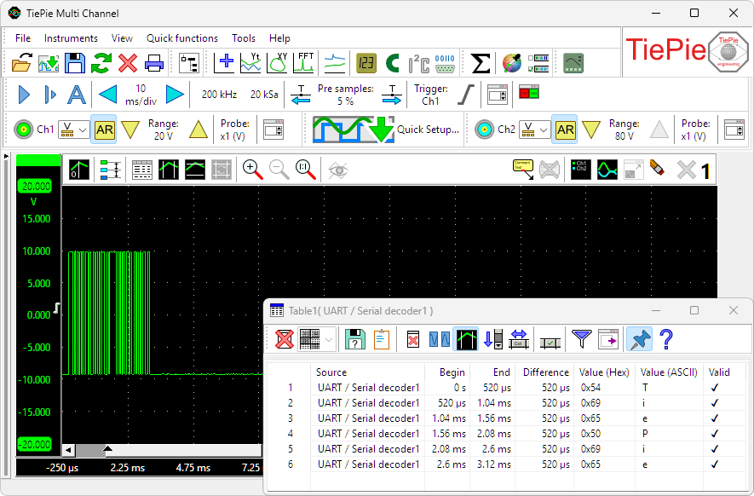
Task: Click the Auto setup A icon
Action: [x=77, y=95]
